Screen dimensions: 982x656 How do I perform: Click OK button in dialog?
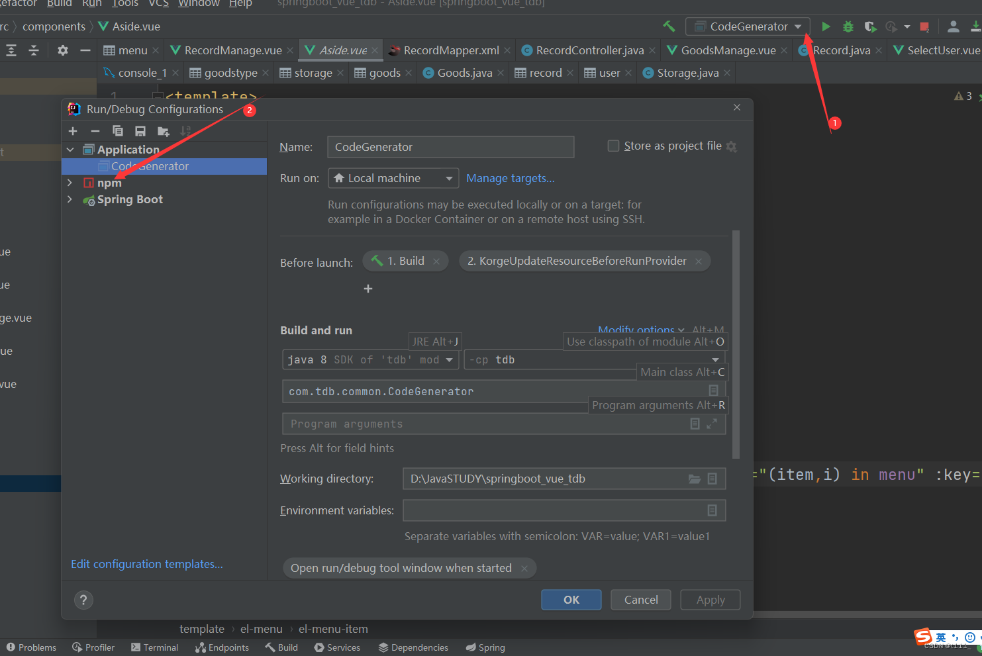click(x=571, y=600)
